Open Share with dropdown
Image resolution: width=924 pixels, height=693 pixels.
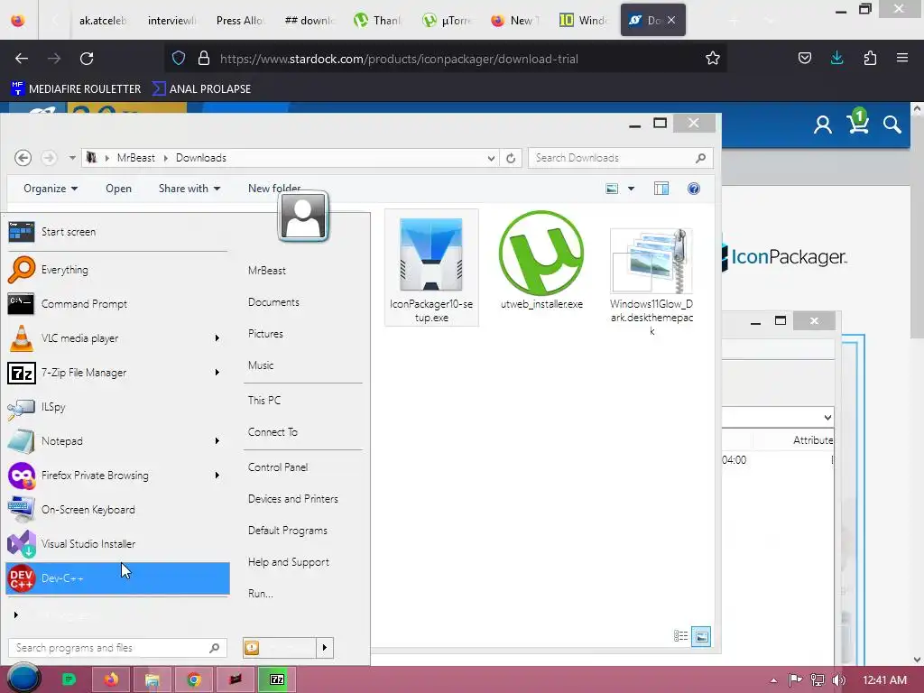(x=189, y=189)
